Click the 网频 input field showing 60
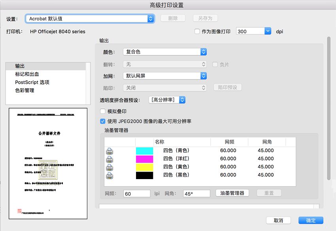This screenshot has width=336, height=231. [x=136, y=193]
